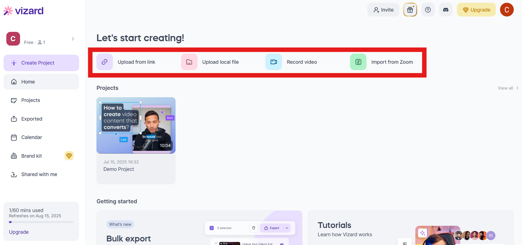Click the Export button in the preview
The width and height of the screenshot is (522, 245).
tap(272, 228)
